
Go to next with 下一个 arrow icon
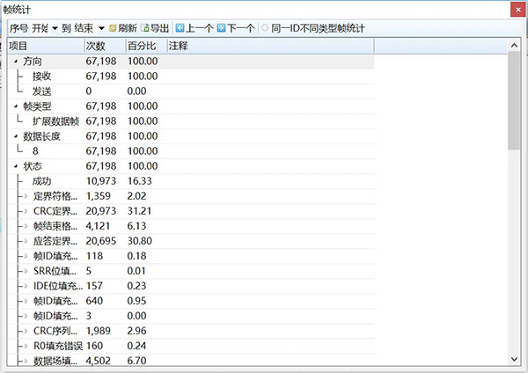(x=221, y=28)
